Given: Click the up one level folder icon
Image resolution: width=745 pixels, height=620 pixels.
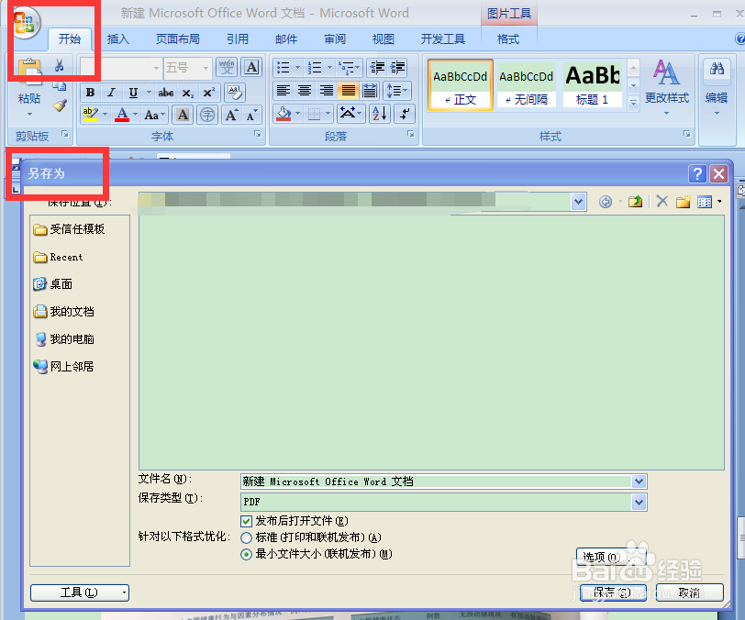Looking at the screenshot, I should point(635,202).
